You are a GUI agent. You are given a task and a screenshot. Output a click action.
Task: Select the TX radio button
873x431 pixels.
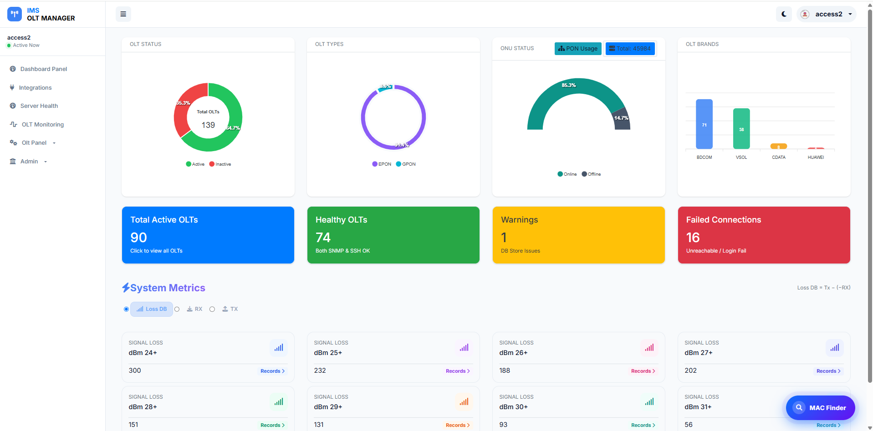[x=212, y=309]
